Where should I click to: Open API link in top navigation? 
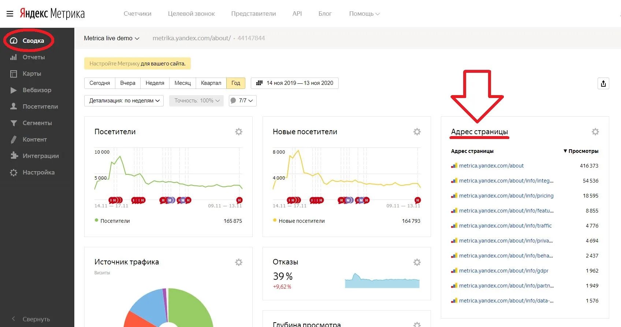pyautogui.click(x=297, y=14)
